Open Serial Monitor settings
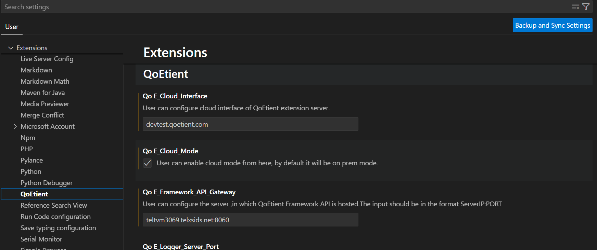 (41, 239)
